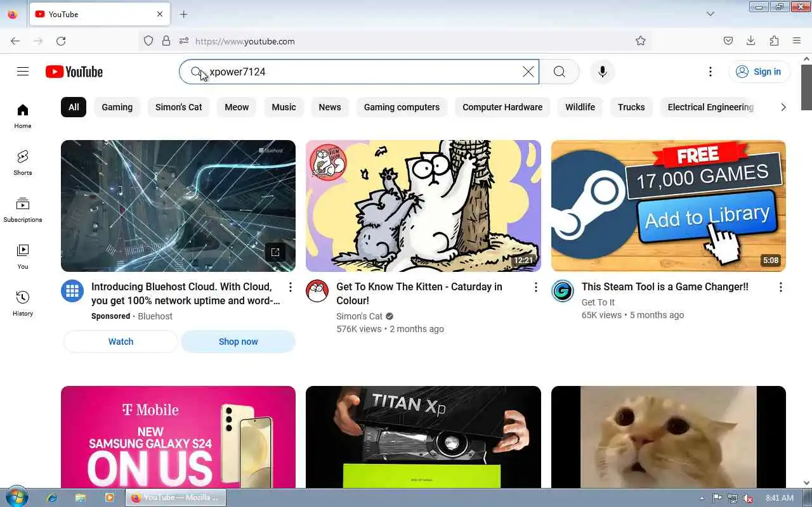Image resolution: width=812 pixels, height=507 pixels.
Task: Click the page vertical scrollbar thumb
Action: (806, 87)
